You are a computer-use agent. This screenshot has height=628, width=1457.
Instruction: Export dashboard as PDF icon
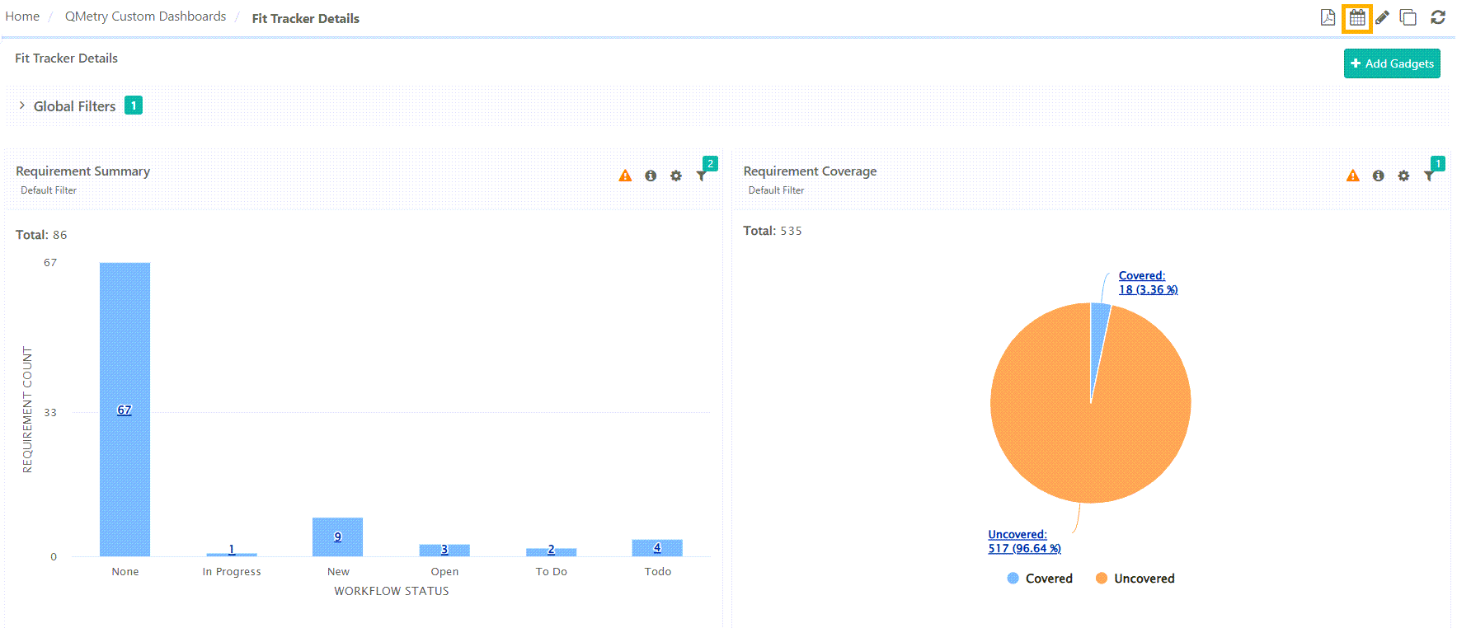(x=1328, y=17)
